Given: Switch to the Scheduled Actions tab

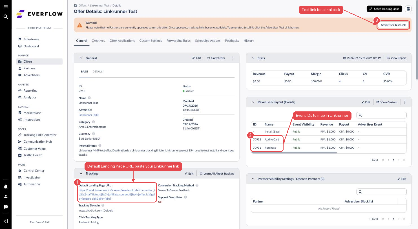Looking at the screenshot, I should (208, 41).
